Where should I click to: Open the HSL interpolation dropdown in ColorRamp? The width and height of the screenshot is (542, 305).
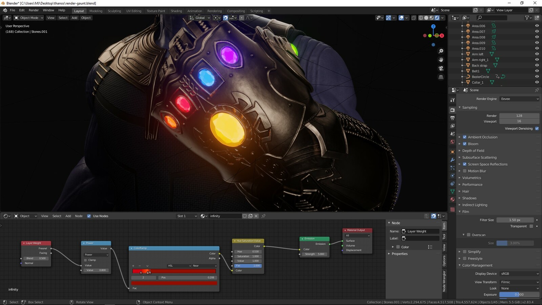click(x=179, y=266)
